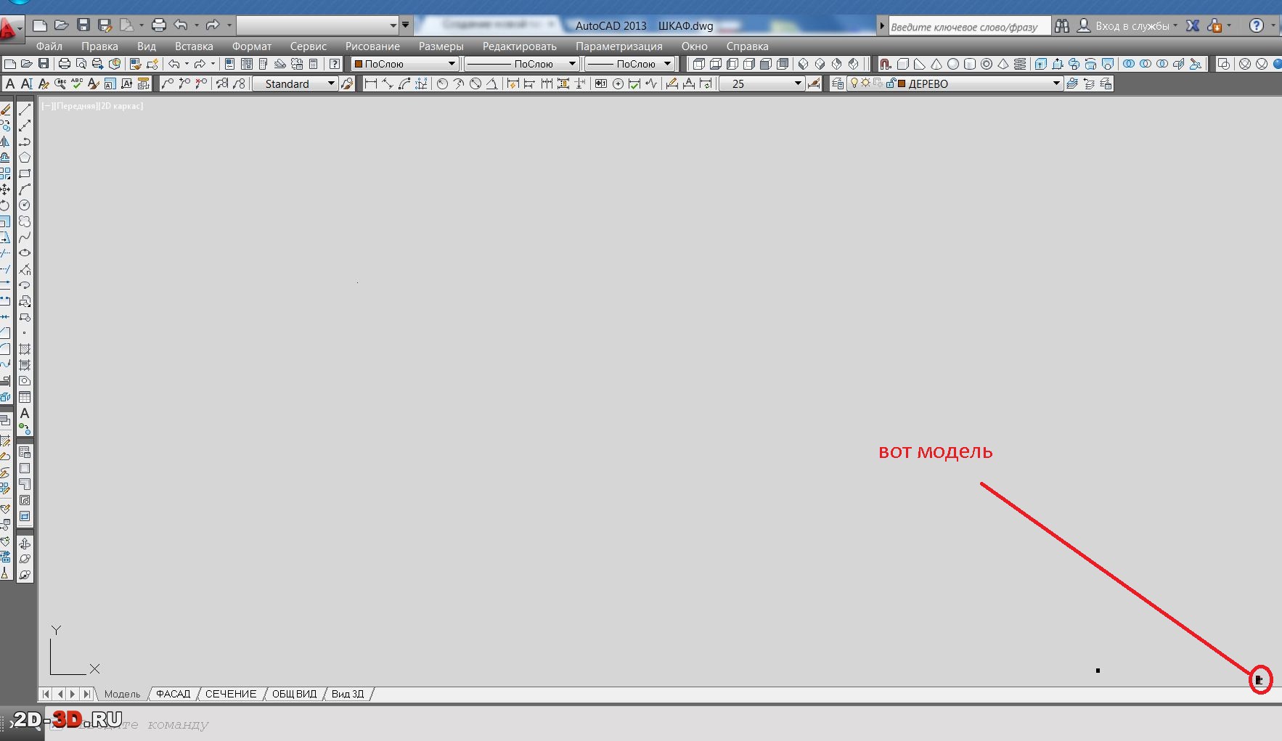1282x741 pixels.
Task: Click the Torus solid modeling icon
Action: point(987,64)
